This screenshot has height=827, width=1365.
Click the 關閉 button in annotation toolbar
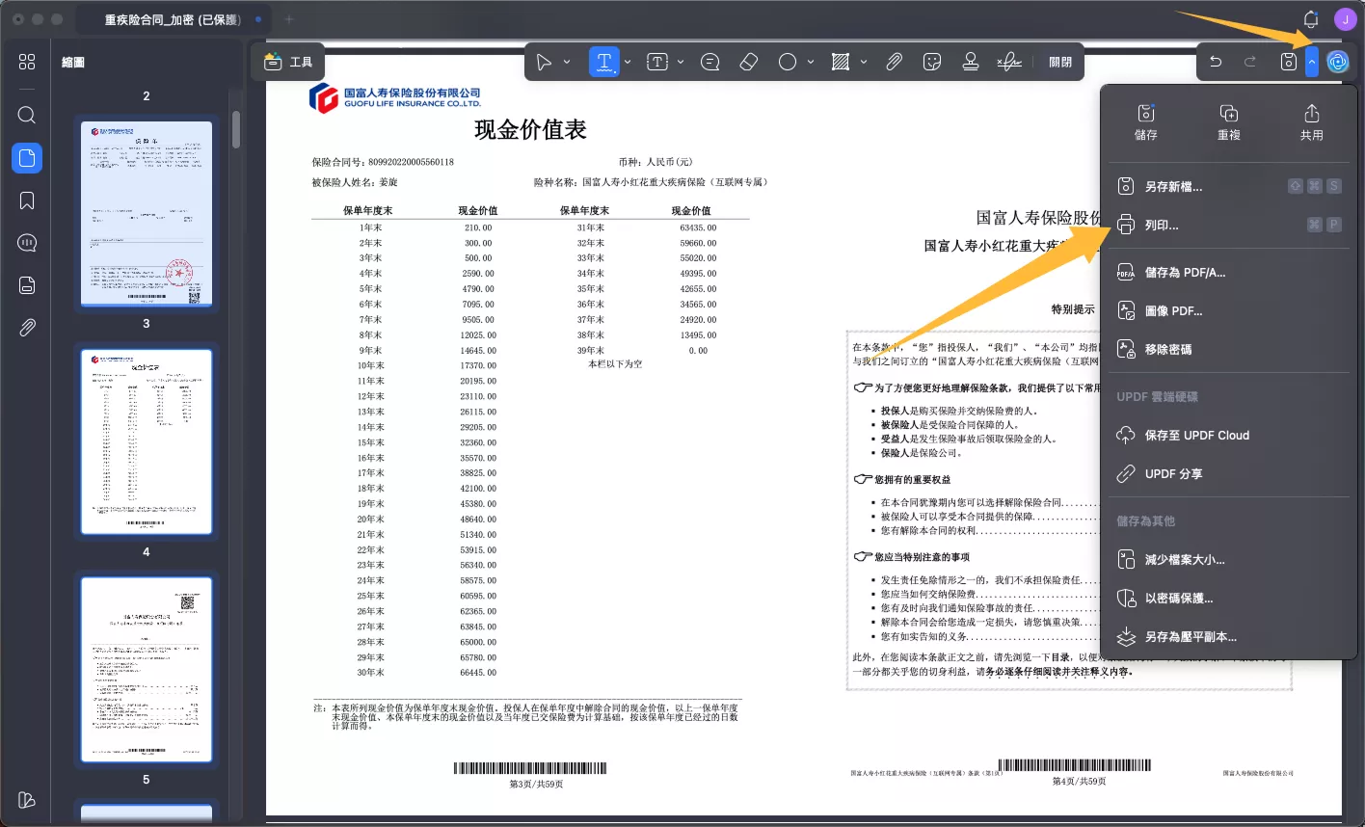(1060, 62)
